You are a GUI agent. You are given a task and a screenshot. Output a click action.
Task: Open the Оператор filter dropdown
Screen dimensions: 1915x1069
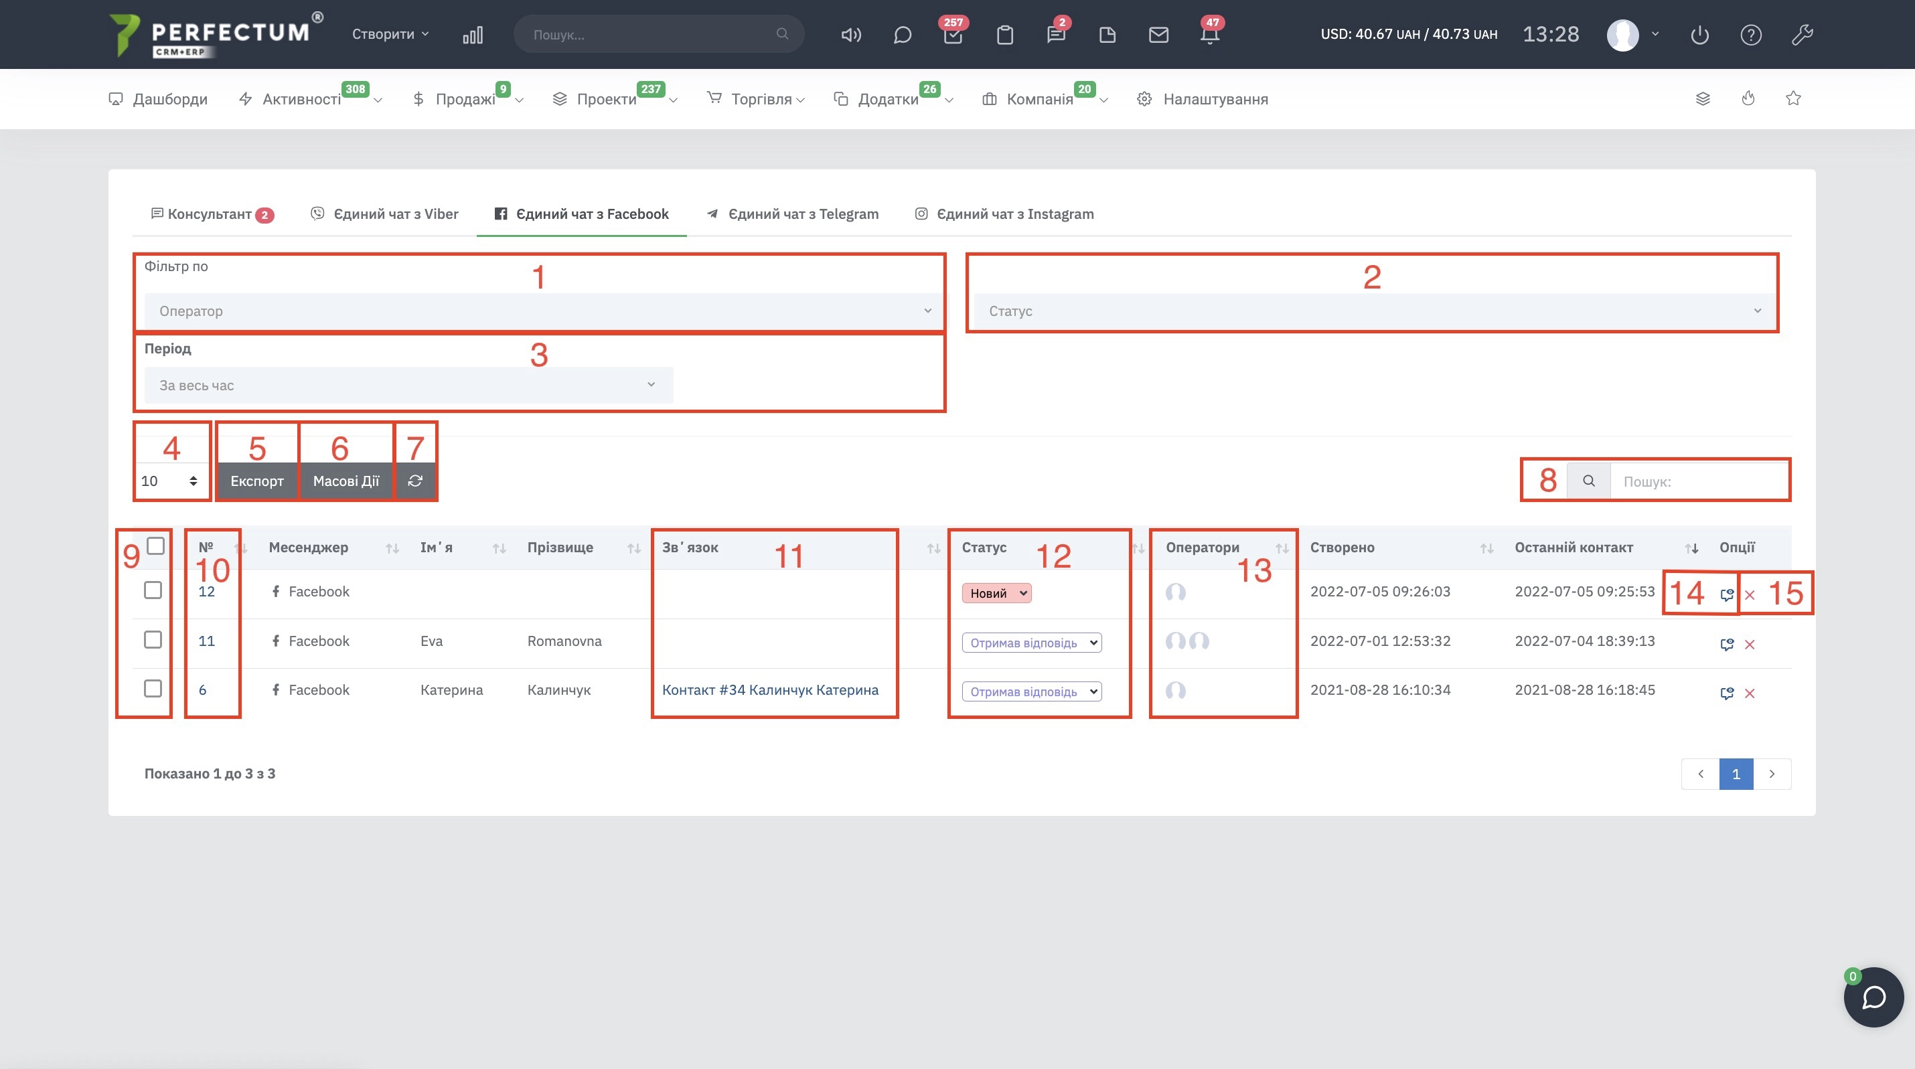tap(544, 311)
